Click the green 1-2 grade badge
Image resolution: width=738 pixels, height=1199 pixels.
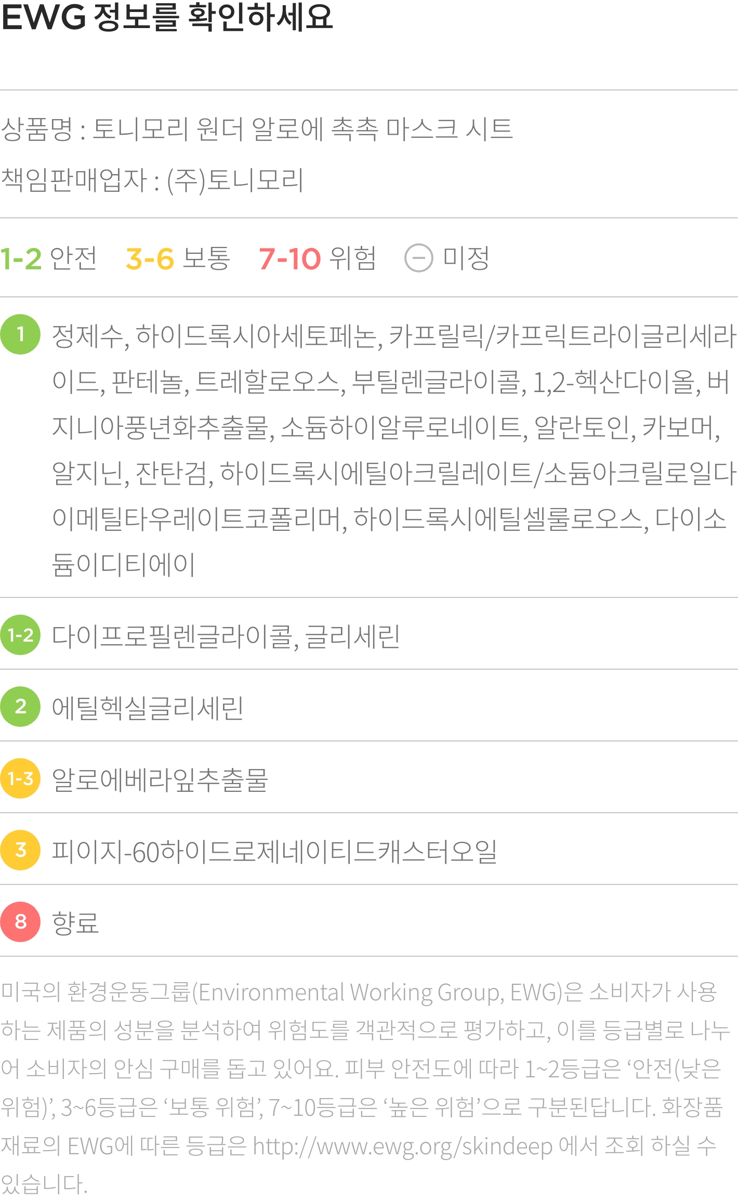click(20, 635)
